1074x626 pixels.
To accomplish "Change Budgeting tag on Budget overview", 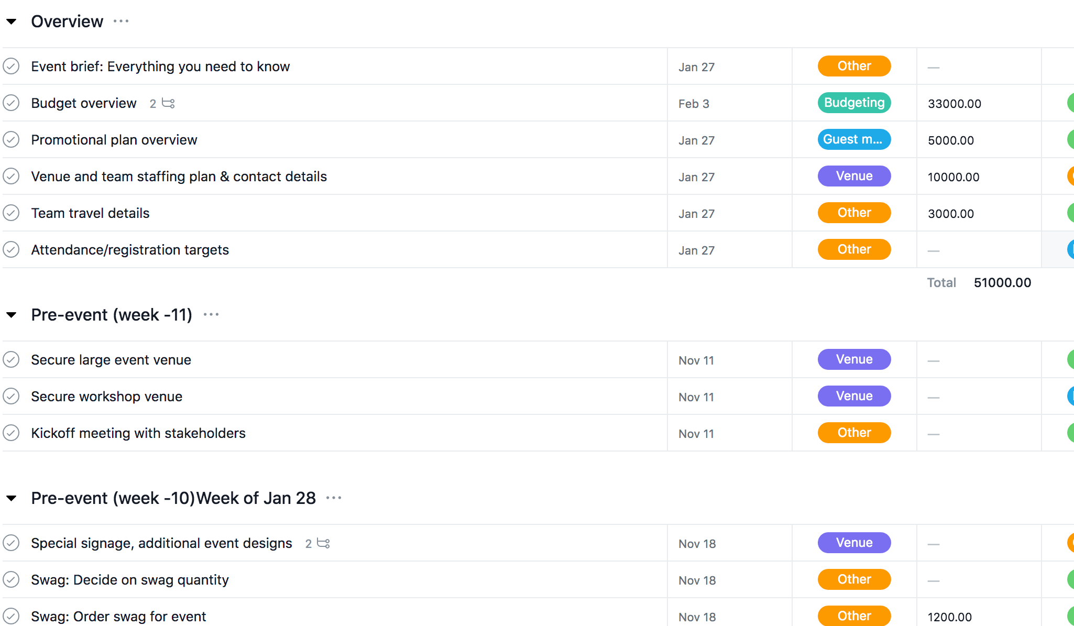I will pyautogui.click(x=854, y=103).
